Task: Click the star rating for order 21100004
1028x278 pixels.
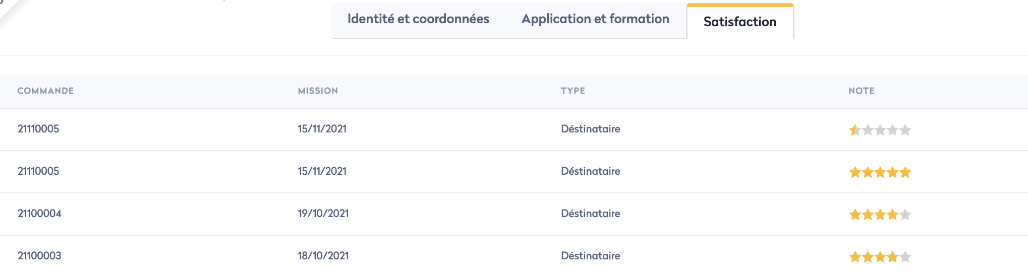Action: click(x=880, y=215)
